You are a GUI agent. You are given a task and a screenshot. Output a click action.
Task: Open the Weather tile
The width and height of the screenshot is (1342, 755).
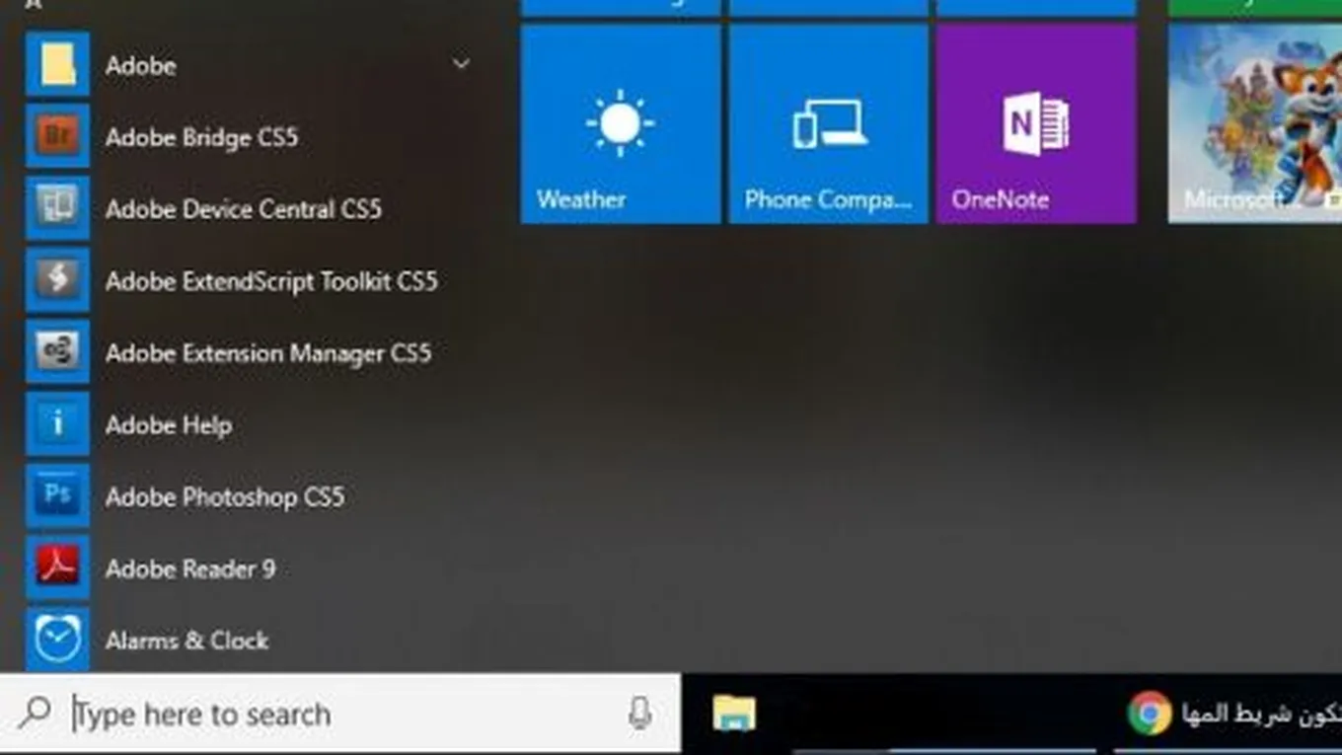pos(620,124)
